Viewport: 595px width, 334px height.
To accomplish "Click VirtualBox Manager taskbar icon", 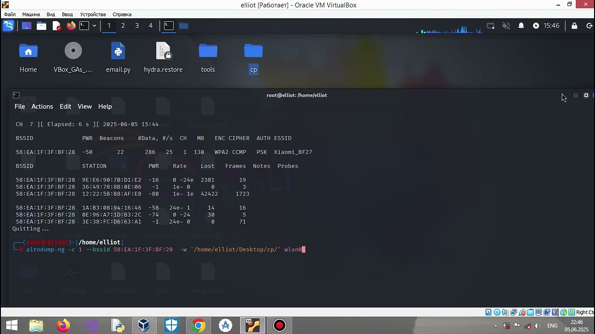I will click(x=144, y=326).
